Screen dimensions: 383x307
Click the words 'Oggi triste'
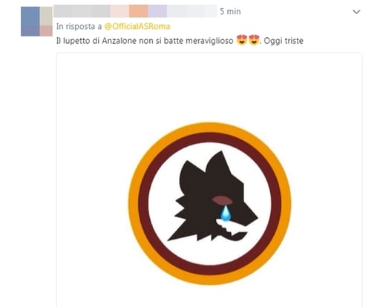[x=284, y=41]
